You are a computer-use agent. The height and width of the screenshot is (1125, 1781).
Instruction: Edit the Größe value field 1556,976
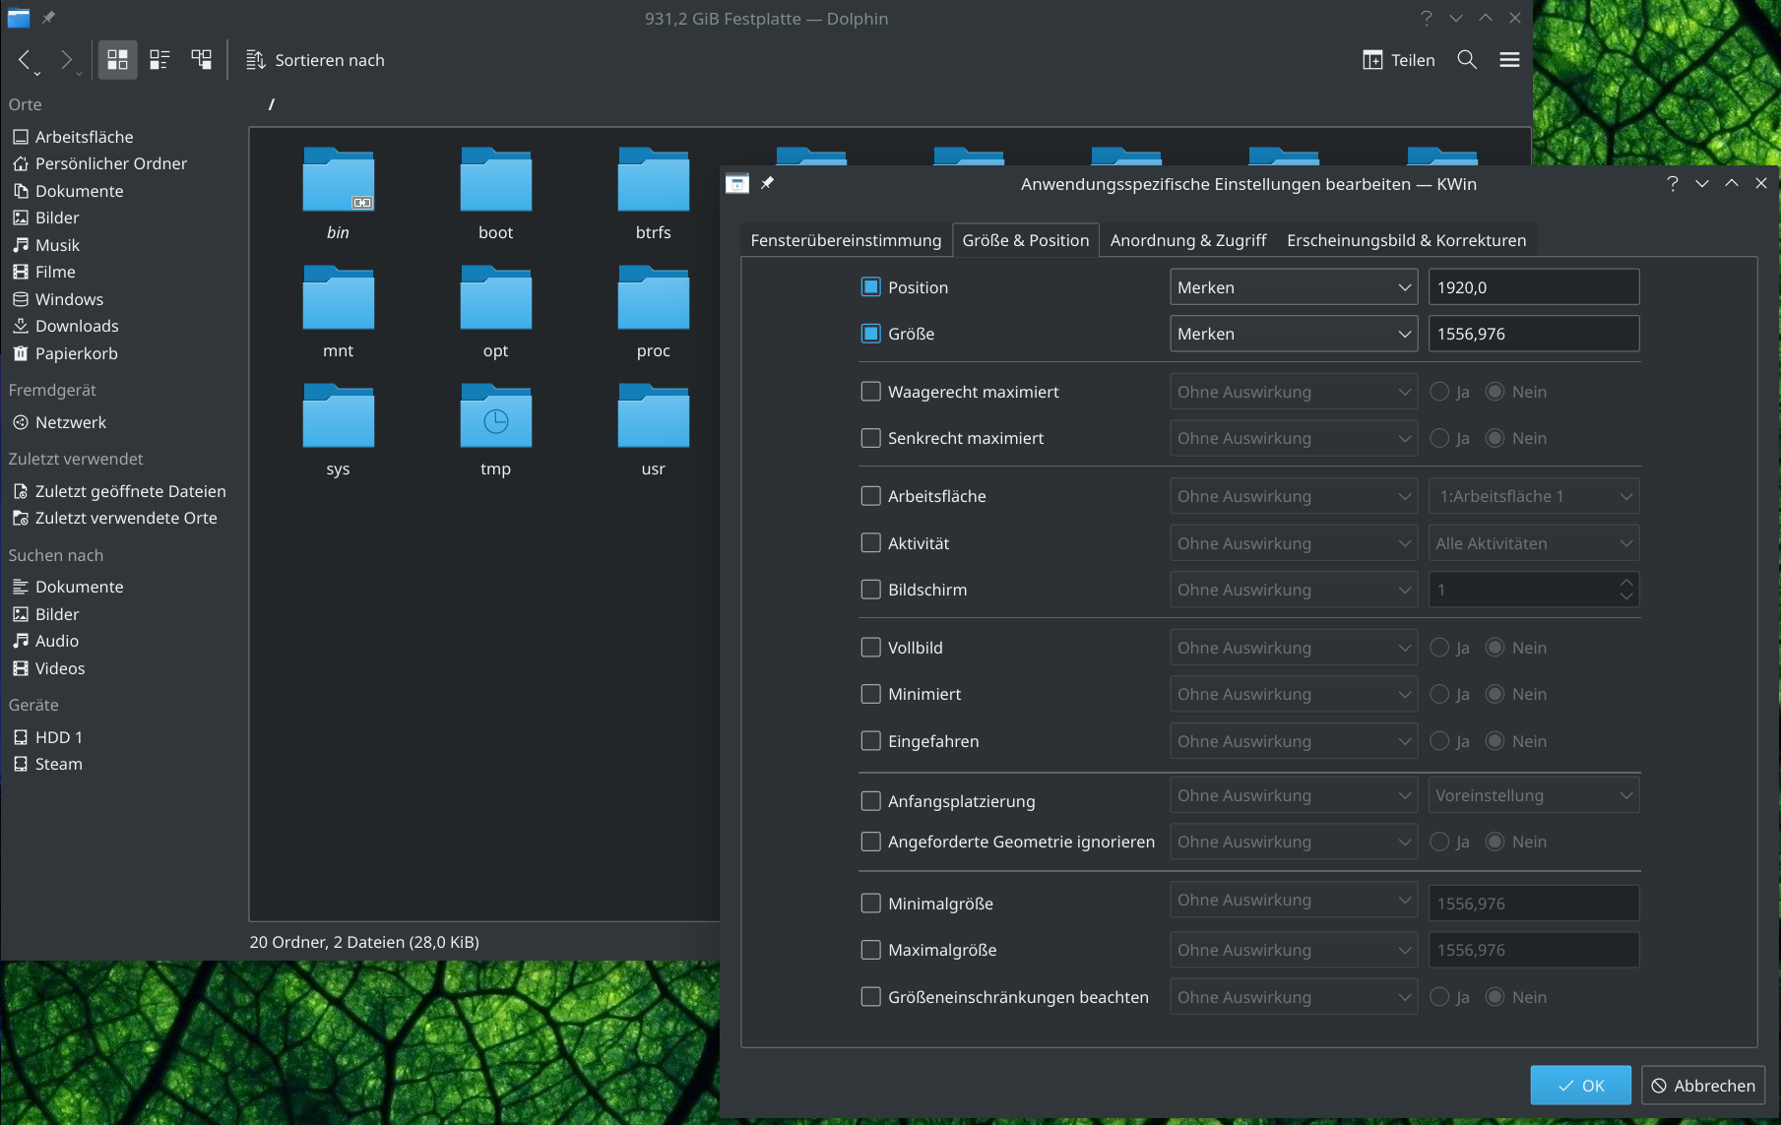(x=1534, y=334)
